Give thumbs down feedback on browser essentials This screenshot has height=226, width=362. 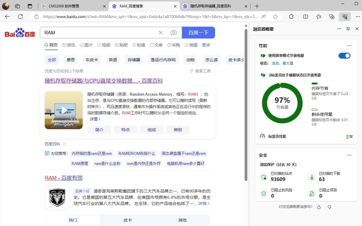[x=329, y=207]
